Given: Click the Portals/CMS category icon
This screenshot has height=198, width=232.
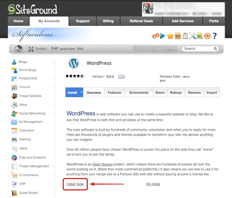Looking at the screenshot, I should [x=14, y=79].
